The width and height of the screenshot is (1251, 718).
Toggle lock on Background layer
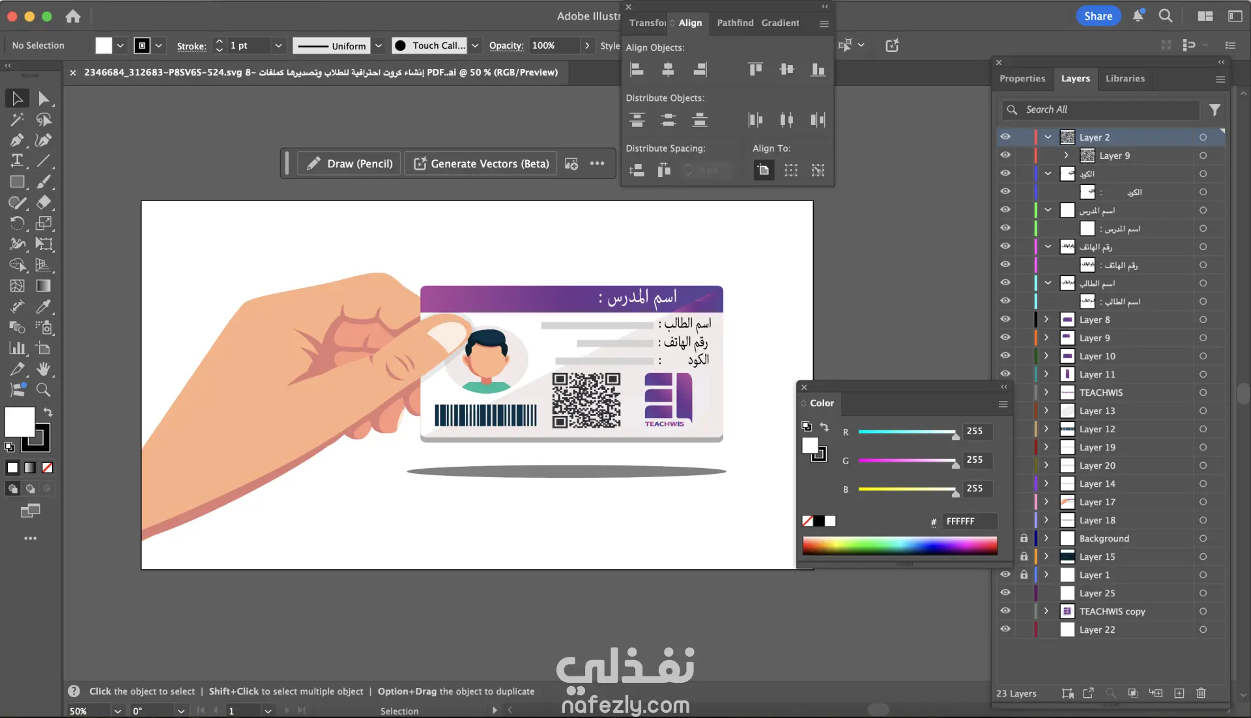pyautogui.click(x=1024, y=538)
